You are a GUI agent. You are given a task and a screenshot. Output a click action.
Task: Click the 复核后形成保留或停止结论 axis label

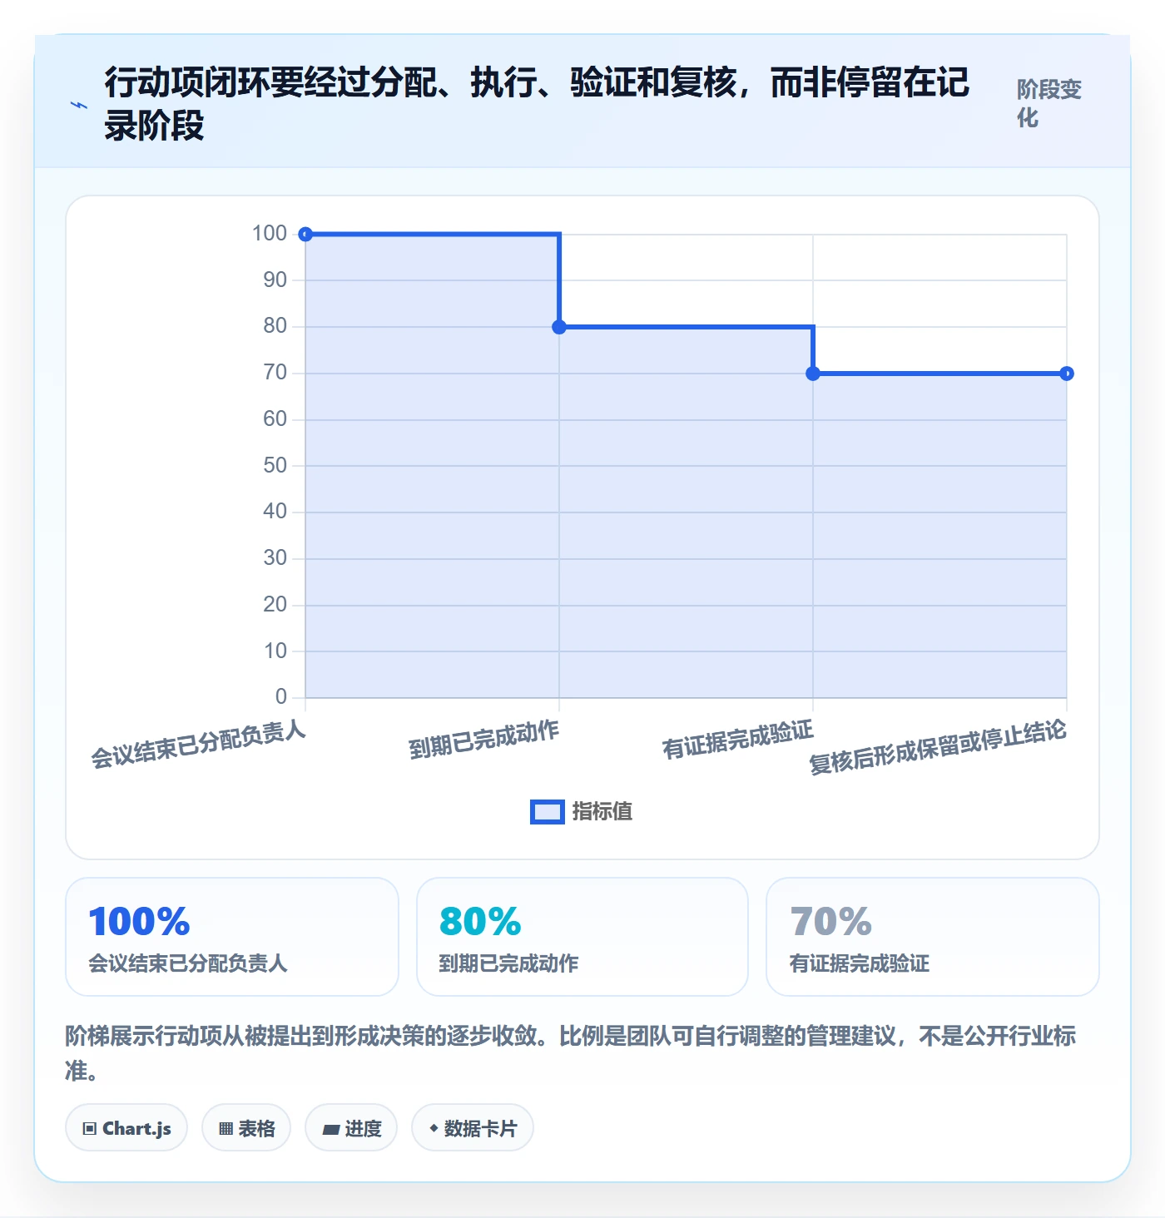938,747
